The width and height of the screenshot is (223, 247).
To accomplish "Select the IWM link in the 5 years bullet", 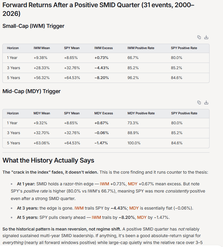I will point(96,217).
